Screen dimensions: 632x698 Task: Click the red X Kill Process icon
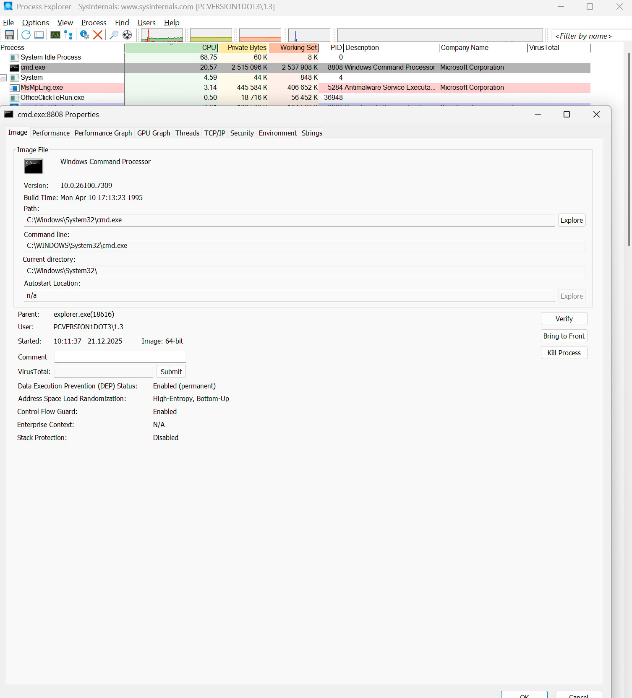(98, 35)
